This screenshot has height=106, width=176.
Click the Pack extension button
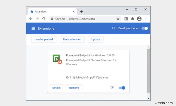click(x=72, y=39)
